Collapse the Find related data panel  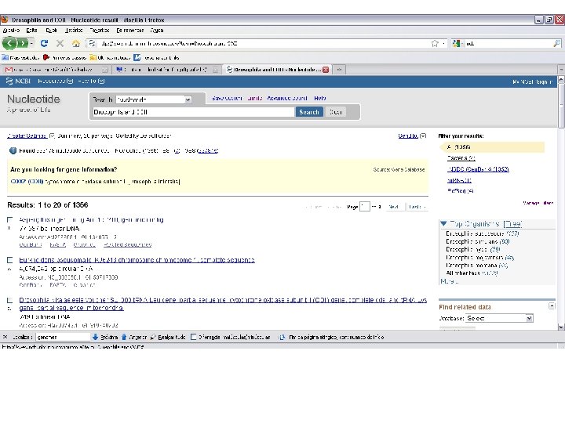tap(552, 306)
